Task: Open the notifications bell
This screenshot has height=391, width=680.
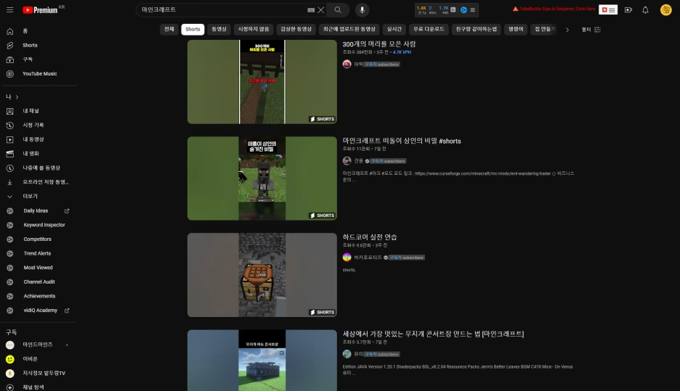Action: coord(645,9)
